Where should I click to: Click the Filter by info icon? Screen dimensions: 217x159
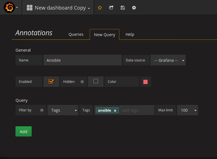pyautogui.click(x=42, y=110)
